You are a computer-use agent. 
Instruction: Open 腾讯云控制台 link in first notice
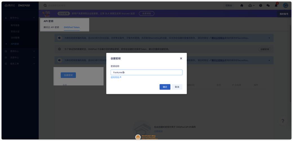[x=218, y=38]
